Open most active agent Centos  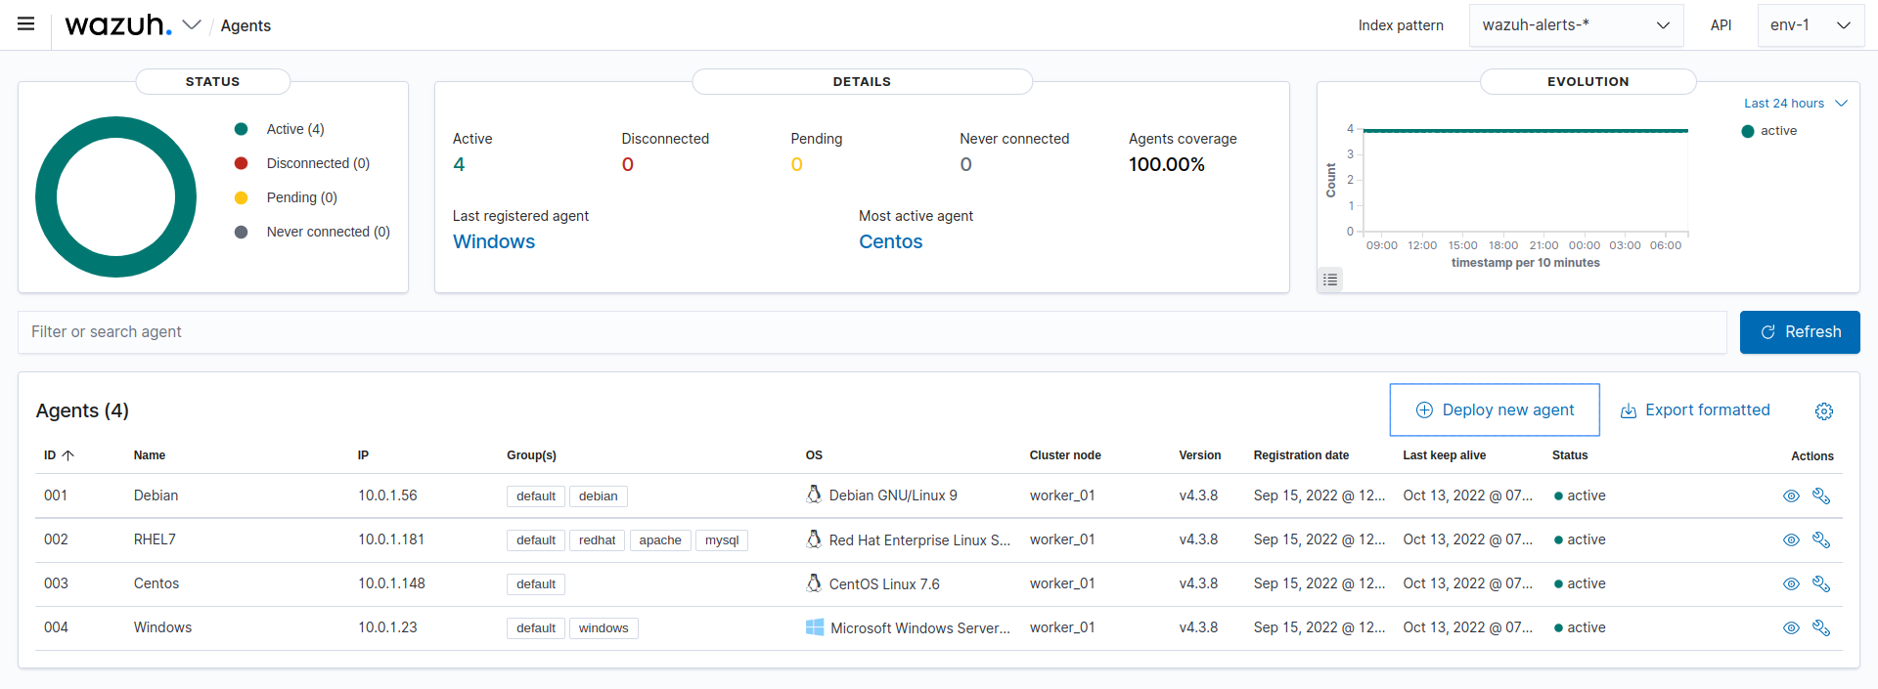pos(890,241)
